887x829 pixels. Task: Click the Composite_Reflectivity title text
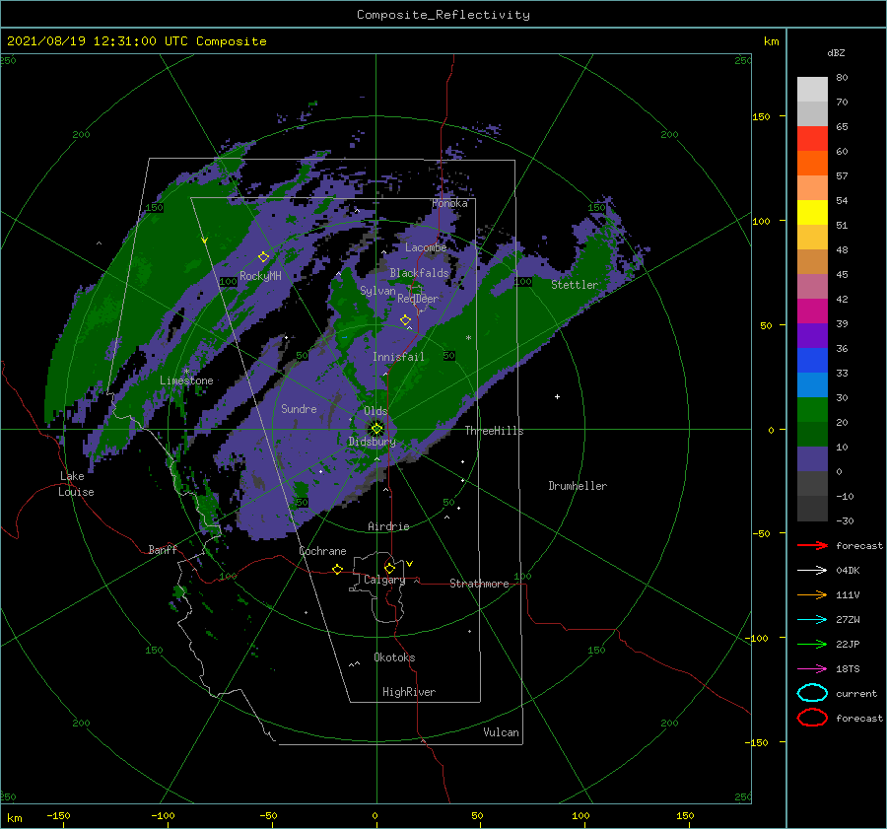point(443,15)
